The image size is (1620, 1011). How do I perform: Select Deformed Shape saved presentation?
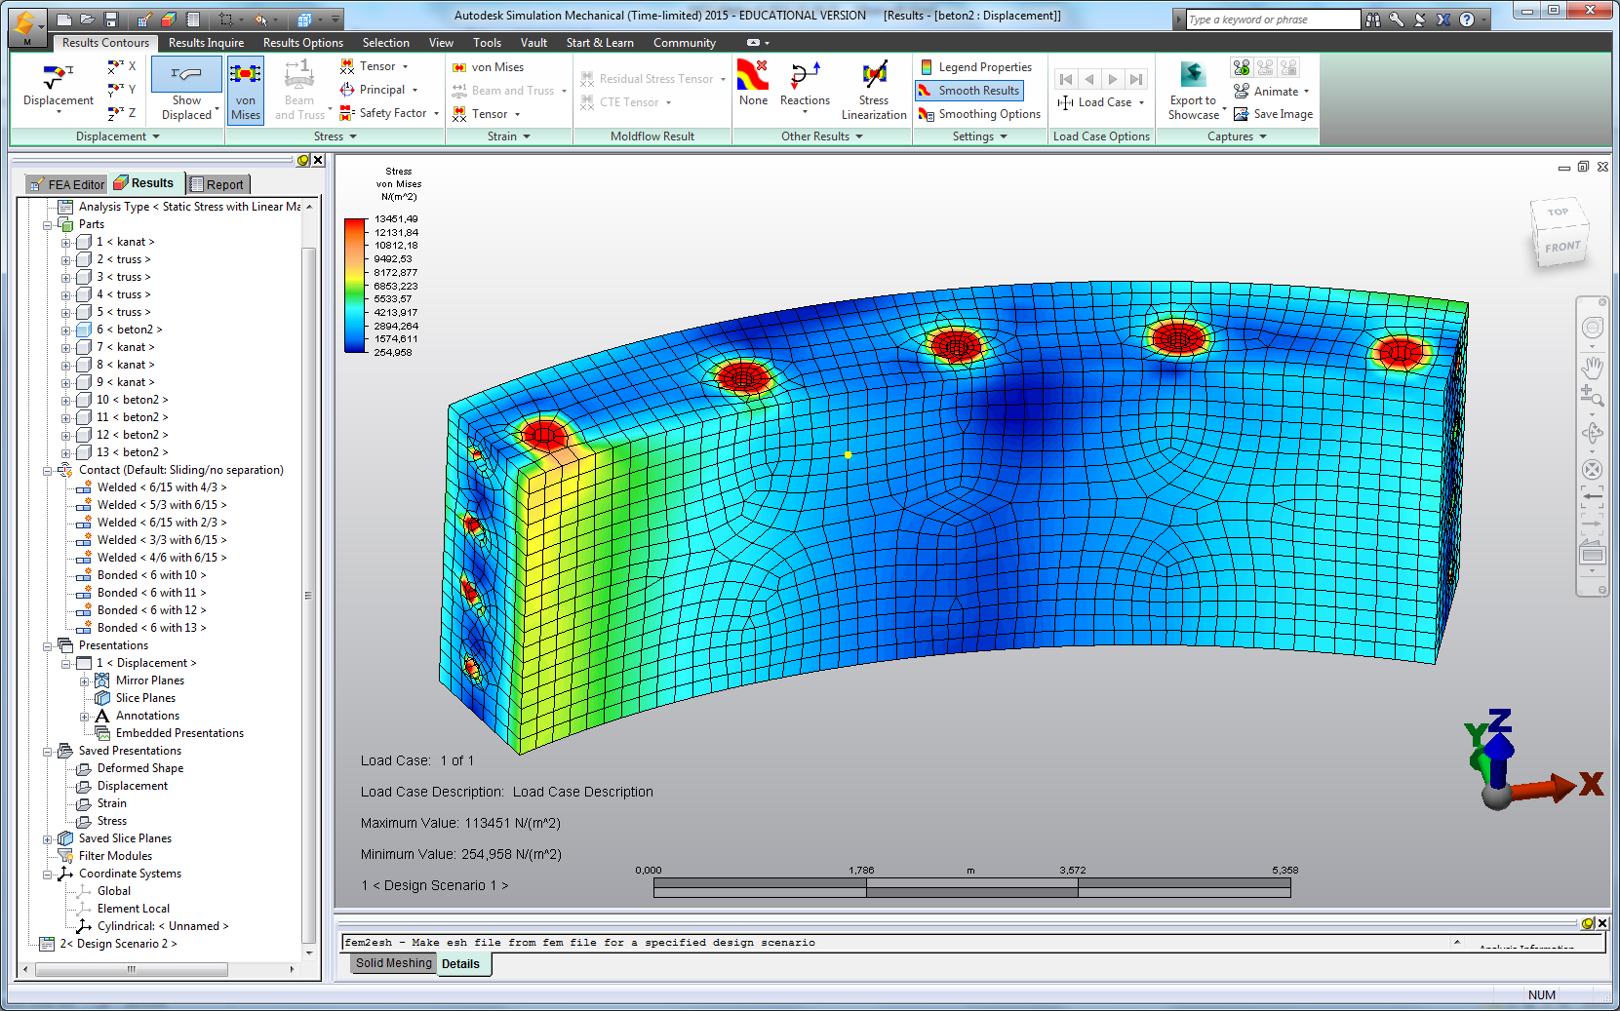139,768
